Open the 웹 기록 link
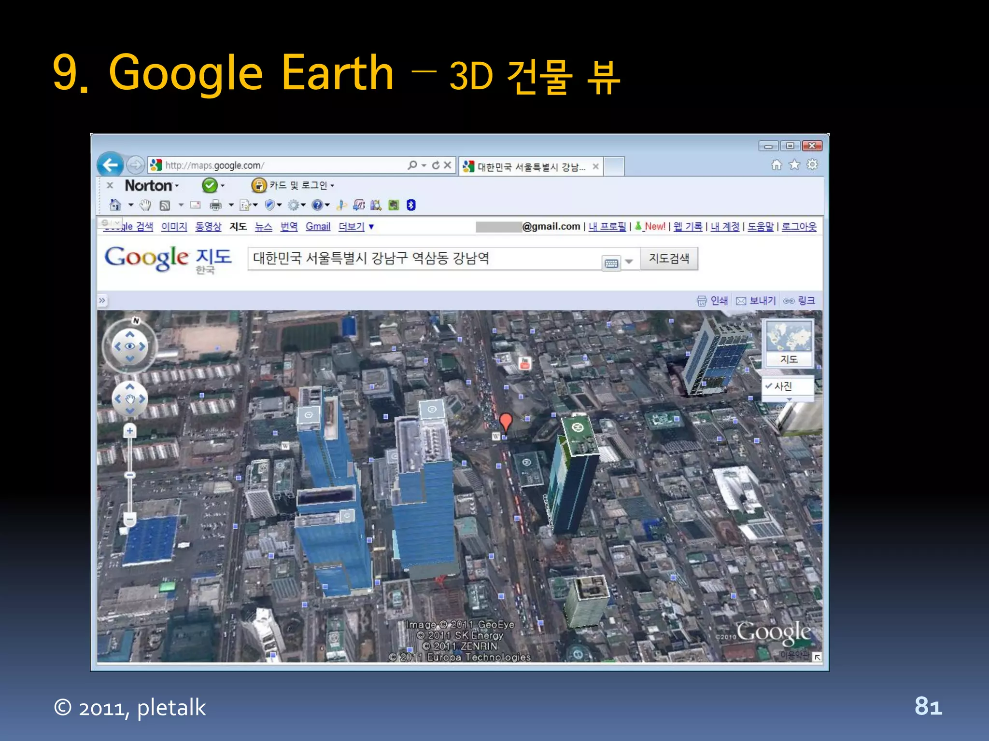Viewport: 989px width, 741px height. point(688,226)
